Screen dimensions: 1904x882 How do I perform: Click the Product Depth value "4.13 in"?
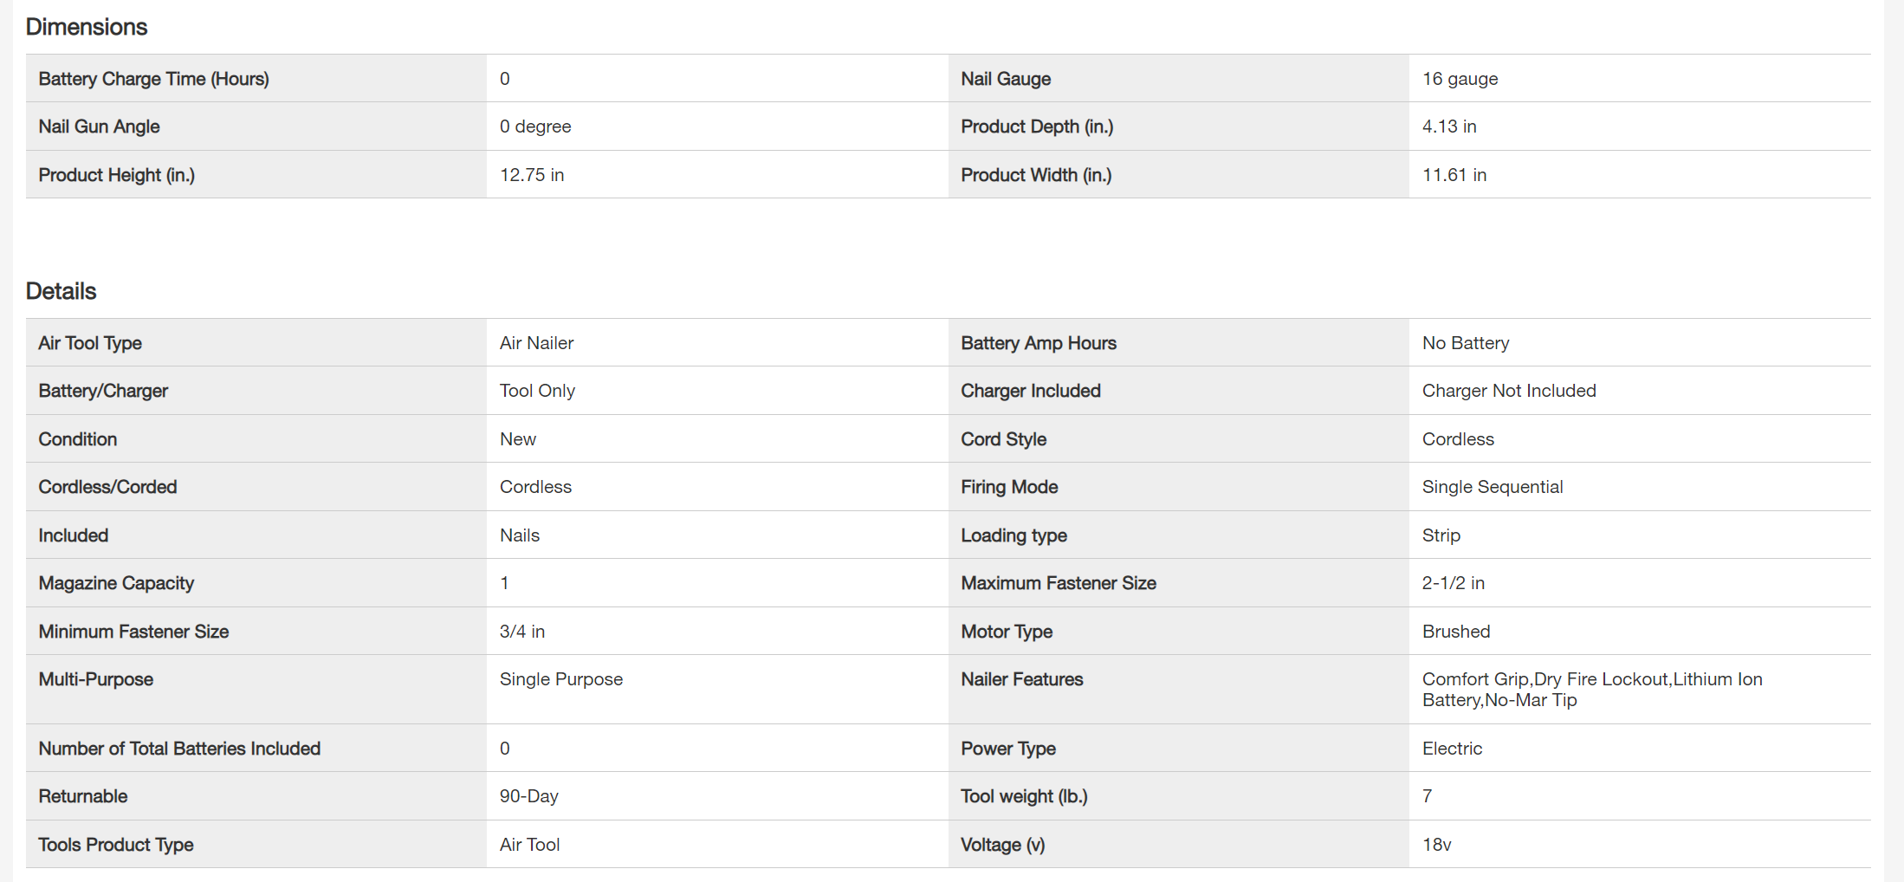[x=1448, y=126]
